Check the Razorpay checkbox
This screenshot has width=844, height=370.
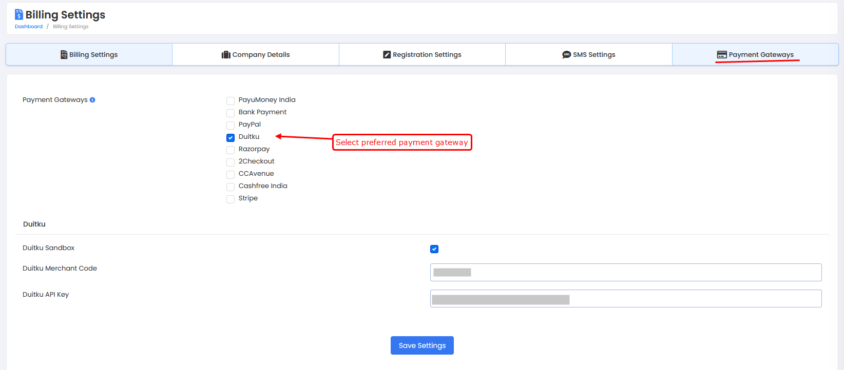coord(231,150)
